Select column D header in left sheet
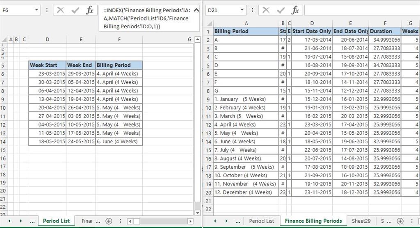This screenshot has height=228, width=420. 47,40
